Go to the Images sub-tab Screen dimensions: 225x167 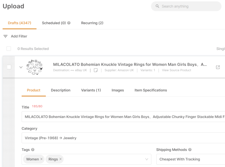point(118,90)
